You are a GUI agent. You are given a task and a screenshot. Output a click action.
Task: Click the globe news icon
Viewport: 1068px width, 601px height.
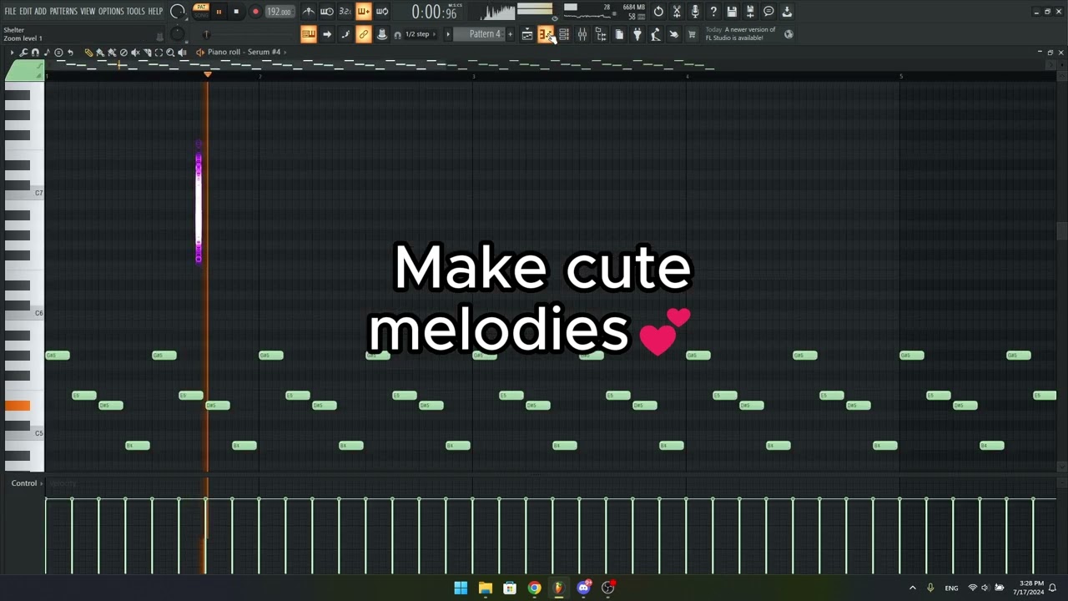(788, 34)
